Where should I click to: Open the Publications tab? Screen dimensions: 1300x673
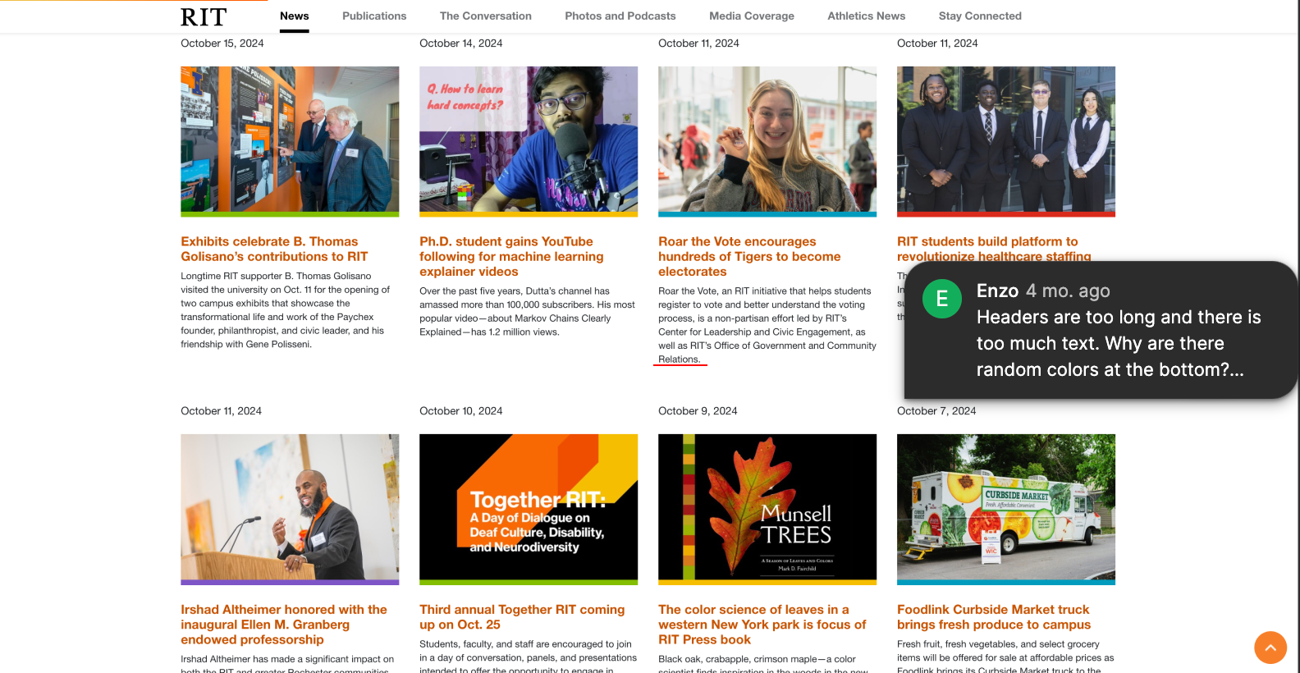coord(374,16)
